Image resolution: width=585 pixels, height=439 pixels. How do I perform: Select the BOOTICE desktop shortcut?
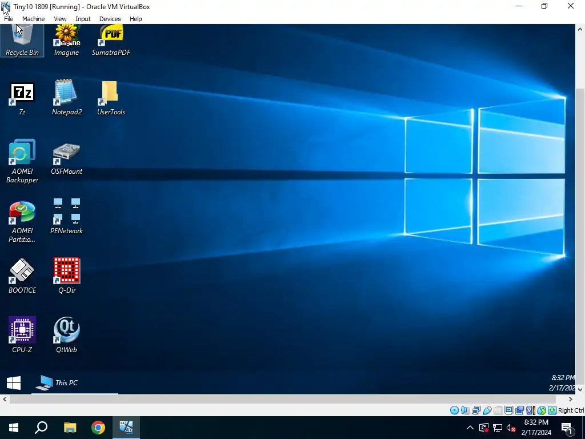tap(22, 276)
